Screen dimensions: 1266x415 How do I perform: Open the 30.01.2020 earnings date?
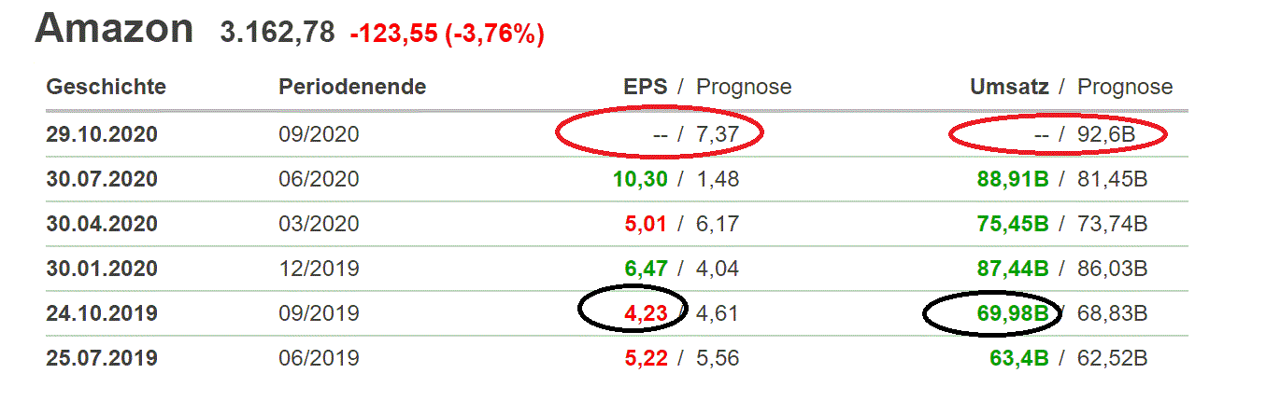tap(102, 269)
